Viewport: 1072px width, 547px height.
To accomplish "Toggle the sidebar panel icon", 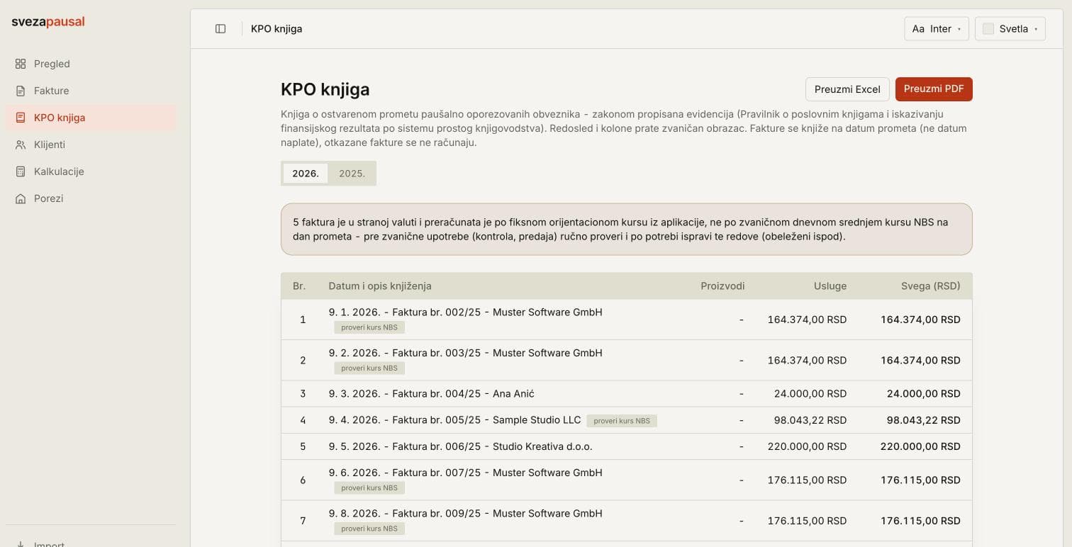I will 220,29.
